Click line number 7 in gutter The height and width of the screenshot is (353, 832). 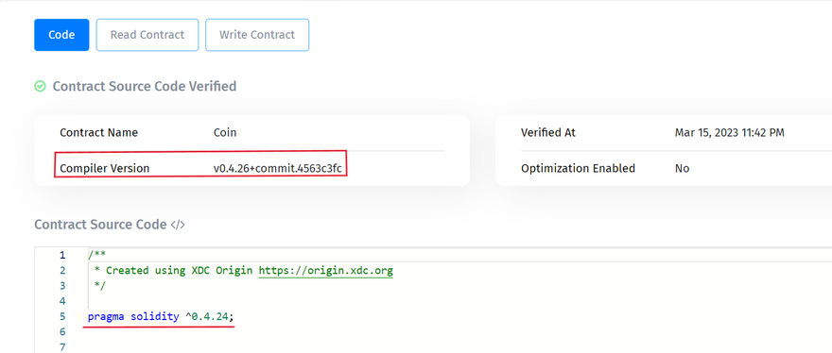pos(62,347)
